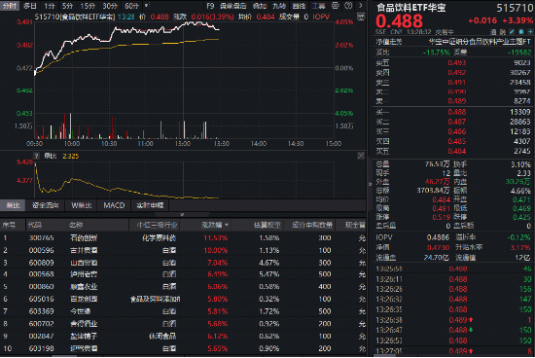Viewport: 535px width, 358px height.
Task: Click the 净值走势 link in quote panel
Action: [389, 42]
